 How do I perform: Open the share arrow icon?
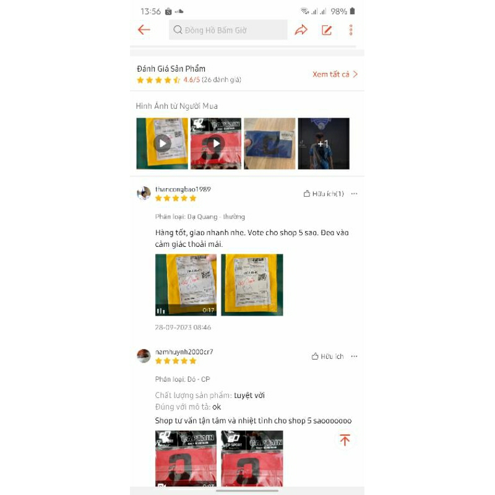[x=301, y=30]
